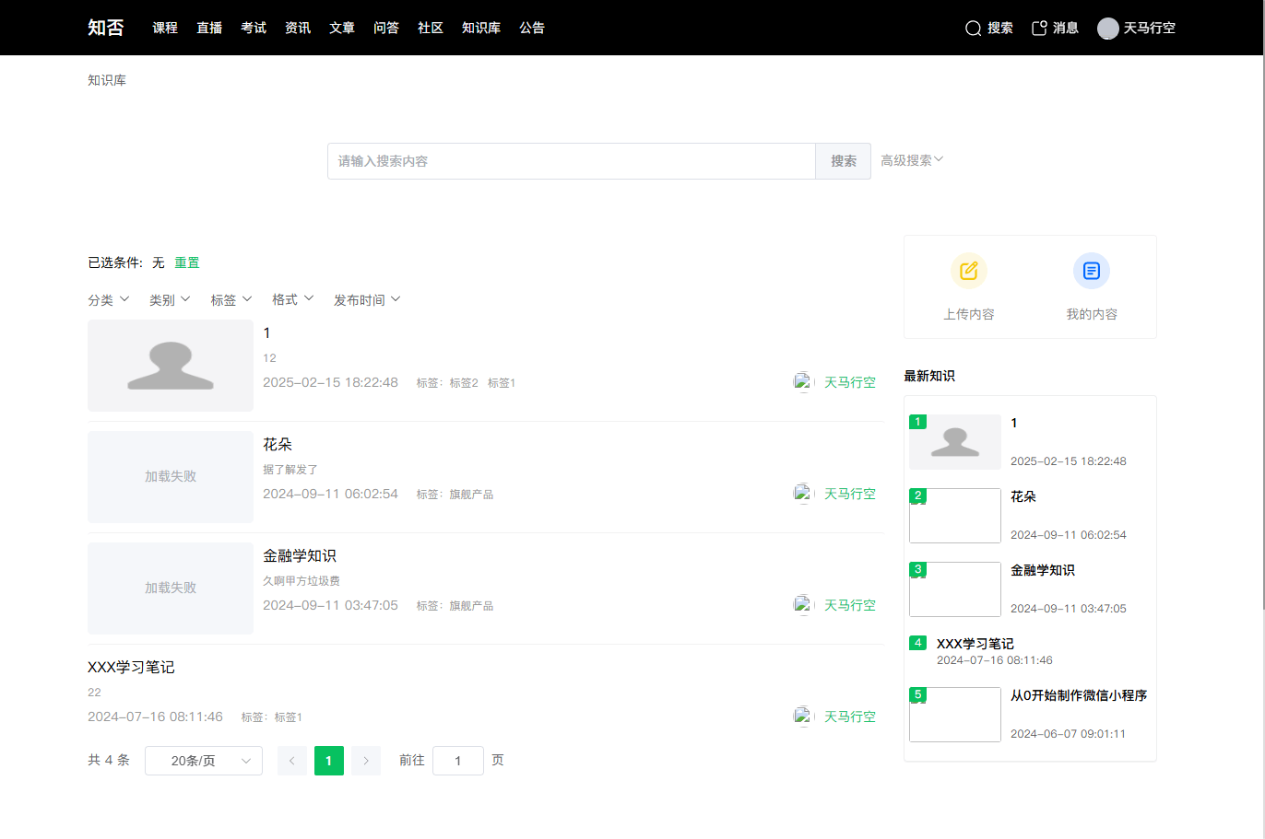Click the user avatar in top bar
Image resolution: width=1265 pixels, height=839 pixels.
pyautogui.click(x=1107, y=29)
